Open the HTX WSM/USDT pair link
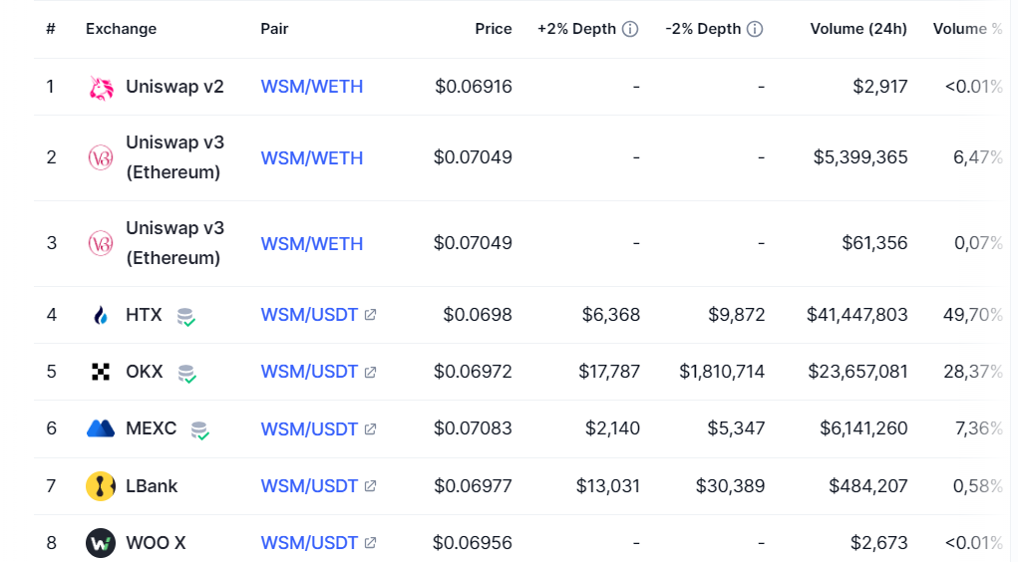This screenshot has width=1018, height=562. tap(309, 315)
